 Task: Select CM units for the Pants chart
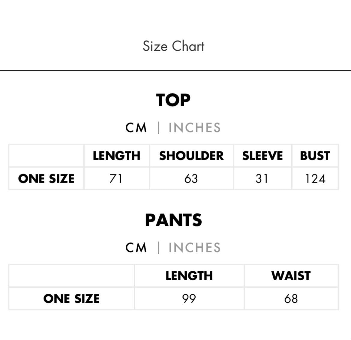(136, 248)
